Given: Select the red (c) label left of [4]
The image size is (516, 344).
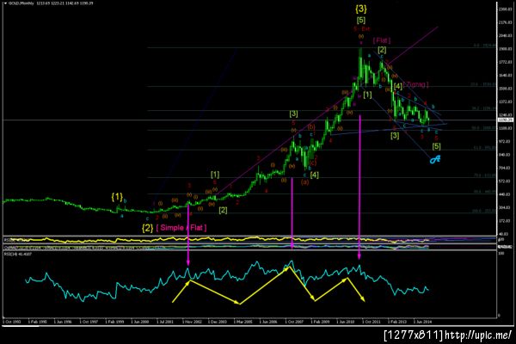Looking at the screenshot, I should (313, 163).
